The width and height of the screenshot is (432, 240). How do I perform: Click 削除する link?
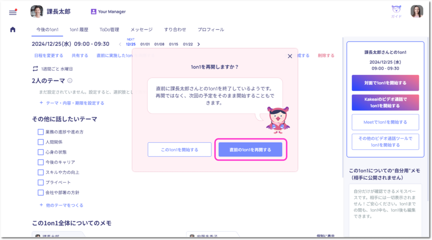click(x=326, y=56)
